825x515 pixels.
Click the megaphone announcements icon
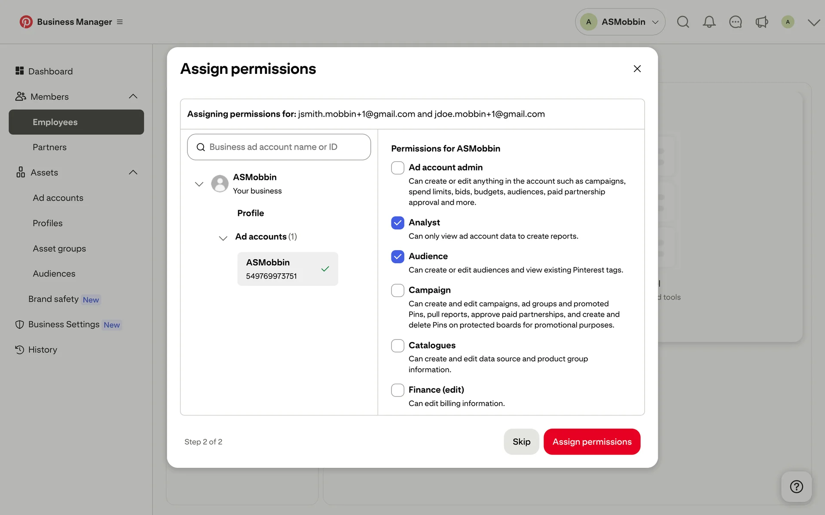(x=761, y=22)
